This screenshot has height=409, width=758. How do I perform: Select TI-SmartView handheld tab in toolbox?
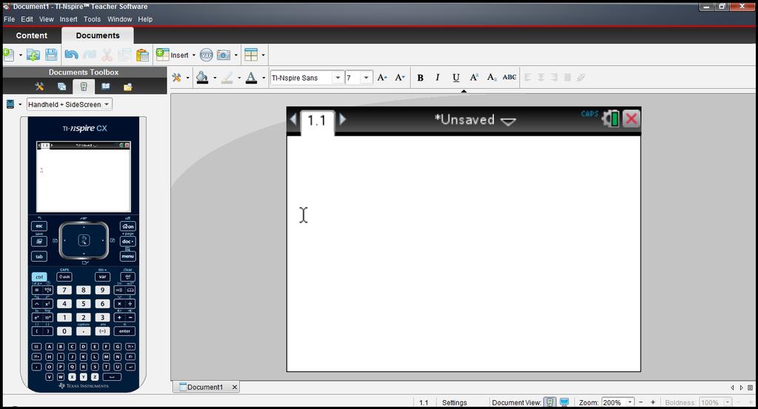(x=84, y=87)
